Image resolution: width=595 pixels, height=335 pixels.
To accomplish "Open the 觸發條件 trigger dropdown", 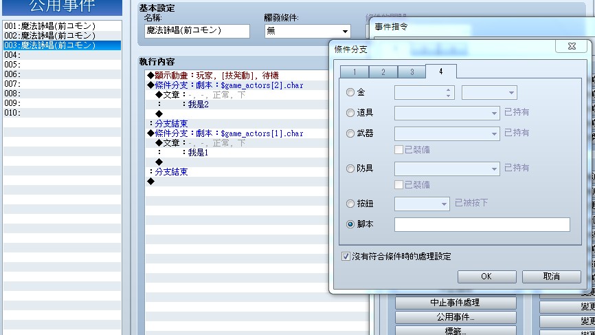I will [x=307, y=31].
